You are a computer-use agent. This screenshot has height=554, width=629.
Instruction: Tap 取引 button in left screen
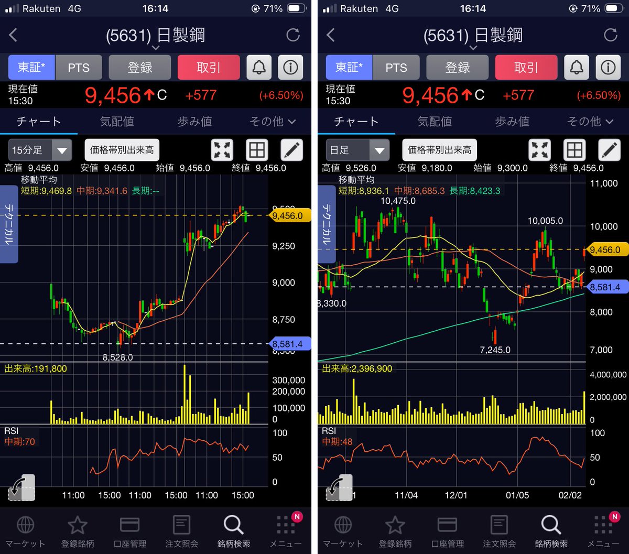click(x=209, y=67)
